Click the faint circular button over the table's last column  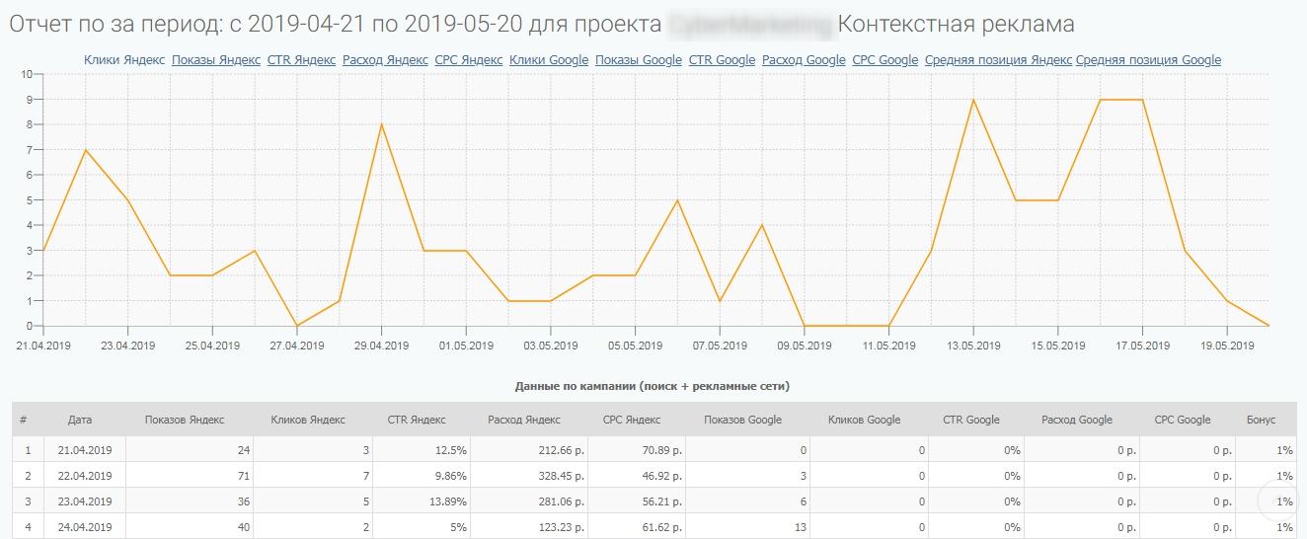[1279, 501]
